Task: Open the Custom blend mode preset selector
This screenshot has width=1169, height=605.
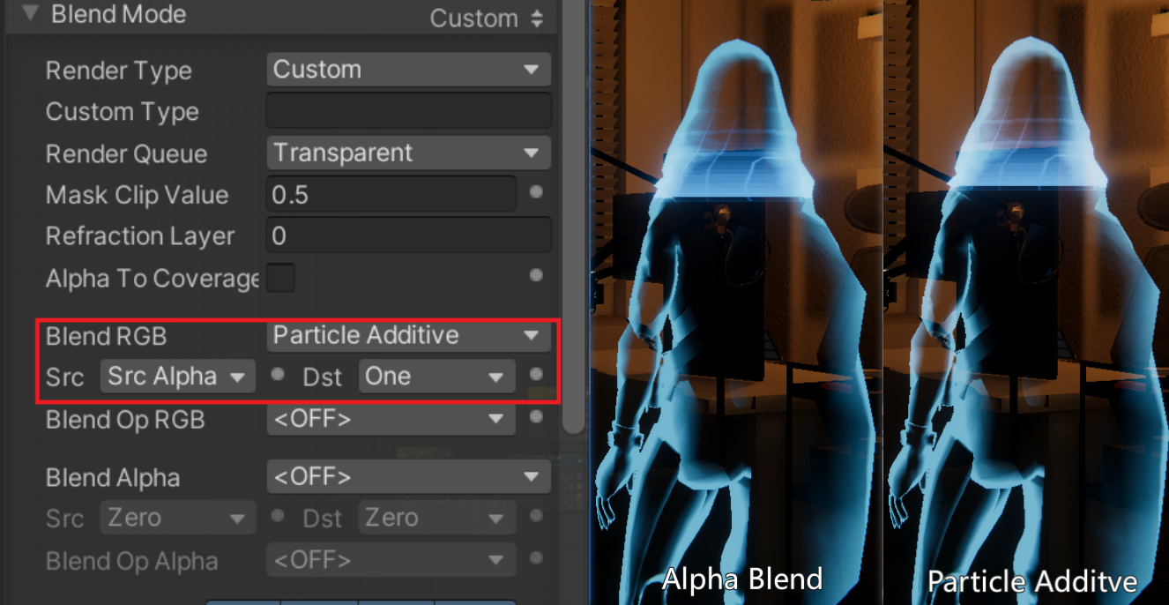Action: pos(487,18)
